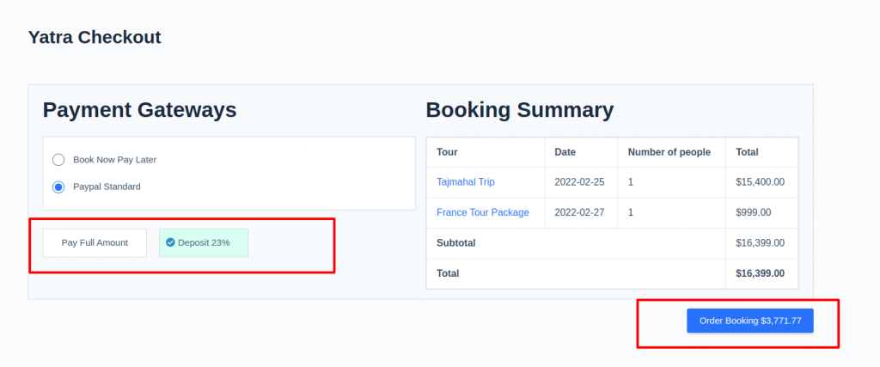Open the France Tour Package link

(483, 212)
